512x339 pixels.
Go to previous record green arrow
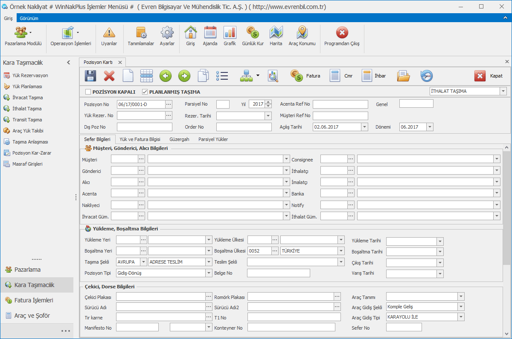pyautogui.click(x=166, y=76)
